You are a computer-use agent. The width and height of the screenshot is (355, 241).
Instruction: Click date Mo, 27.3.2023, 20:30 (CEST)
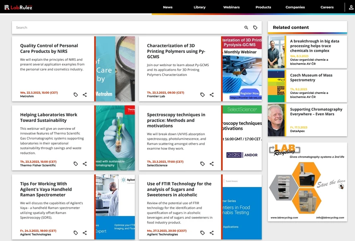click(167, 231)
